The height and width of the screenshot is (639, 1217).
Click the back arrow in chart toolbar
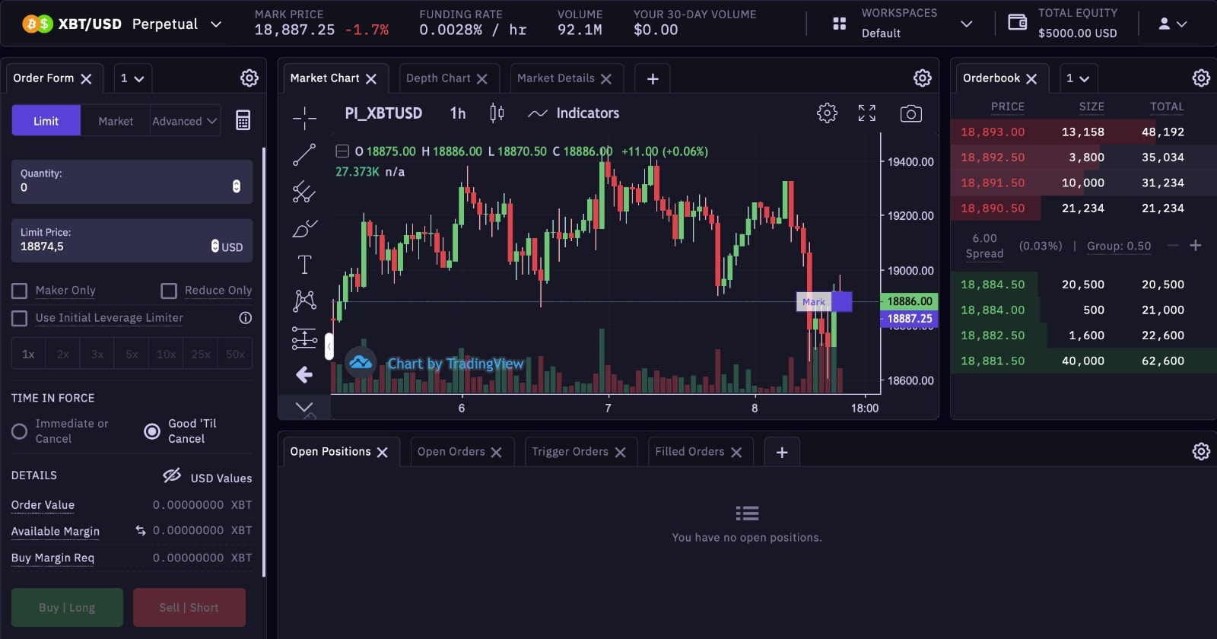(x=304, y=374)
